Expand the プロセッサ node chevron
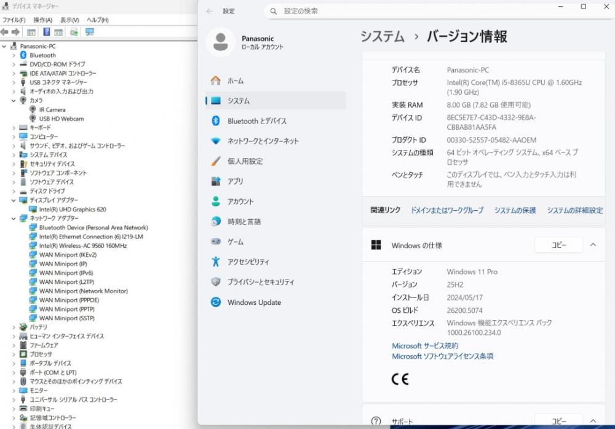Image resolution: width=615 pixels, height=429 pixels. 14,354
